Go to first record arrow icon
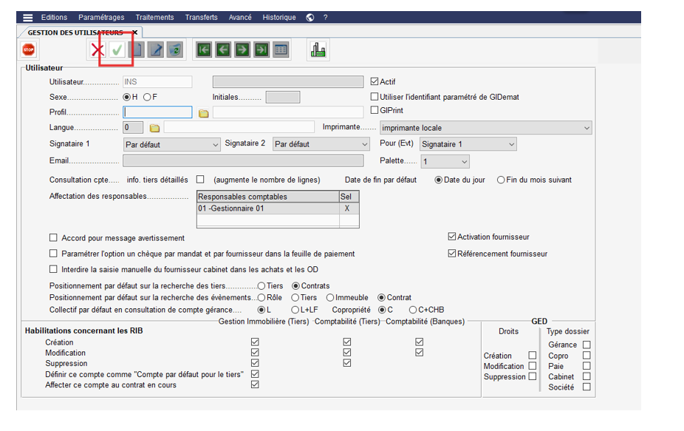Screen dimensions: 684x431 pyautogui.click(x=204, y=50)
